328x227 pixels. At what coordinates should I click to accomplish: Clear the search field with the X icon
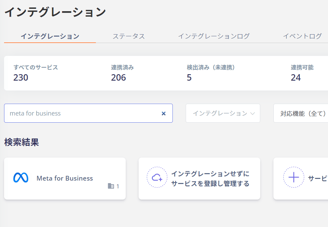coord(164,113)
